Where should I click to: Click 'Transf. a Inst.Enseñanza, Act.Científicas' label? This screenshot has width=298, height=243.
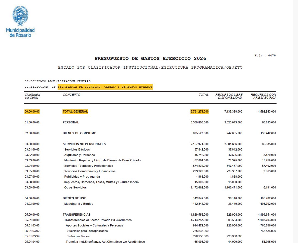[105, 242]
